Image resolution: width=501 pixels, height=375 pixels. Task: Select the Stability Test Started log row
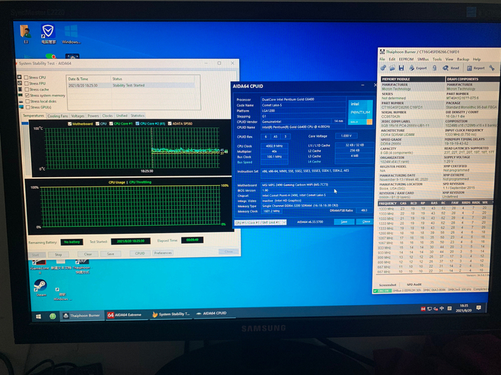(131, 85)
